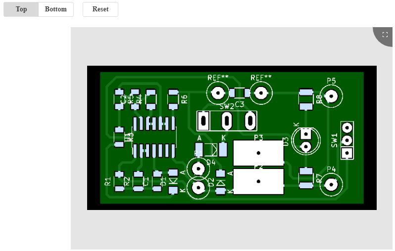Image resolution: width=395 pixels, height=251 pixels.
Task: Toggle fullscreen viewer icon
Action: click(x=385, y=35)
